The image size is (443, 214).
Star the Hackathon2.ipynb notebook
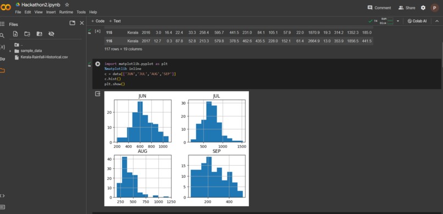pos(67,4)
